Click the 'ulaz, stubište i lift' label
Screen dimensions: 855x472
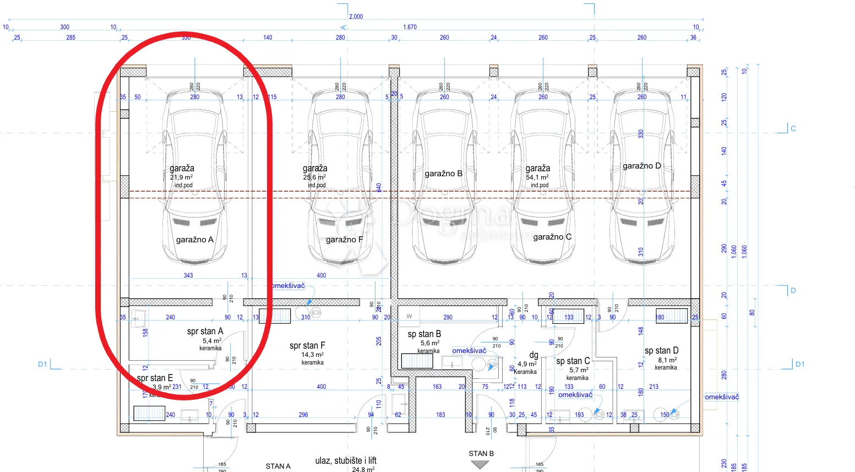tap(346, 460)
